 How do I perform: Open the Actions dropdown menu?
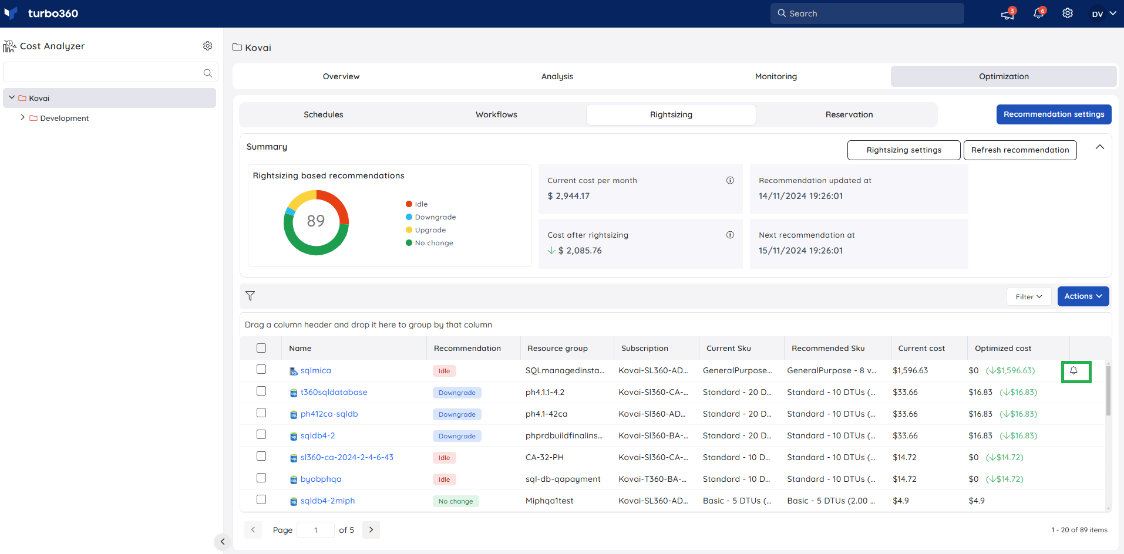click(1083, 296)
